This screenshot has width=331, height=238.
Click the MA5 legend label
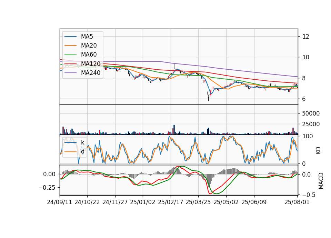click(x=87, y=37)
